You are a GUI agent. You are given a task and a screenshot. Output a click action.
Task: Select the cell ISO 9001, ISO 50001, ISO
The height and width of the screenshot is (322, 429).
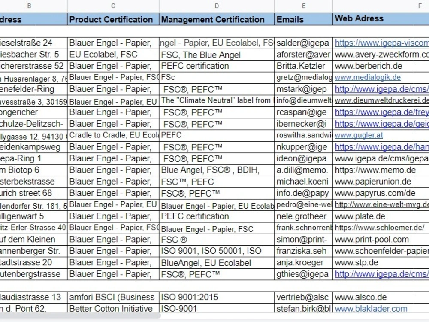pos(217,251)
